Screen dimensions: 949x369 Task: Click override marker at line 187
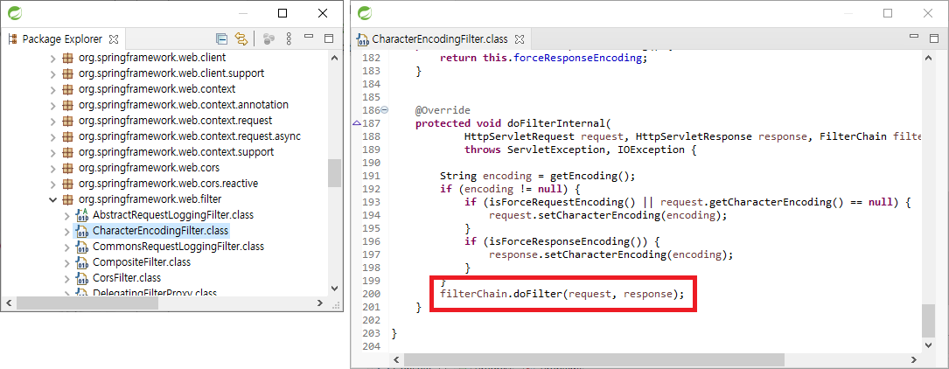[x=357, y=123]
